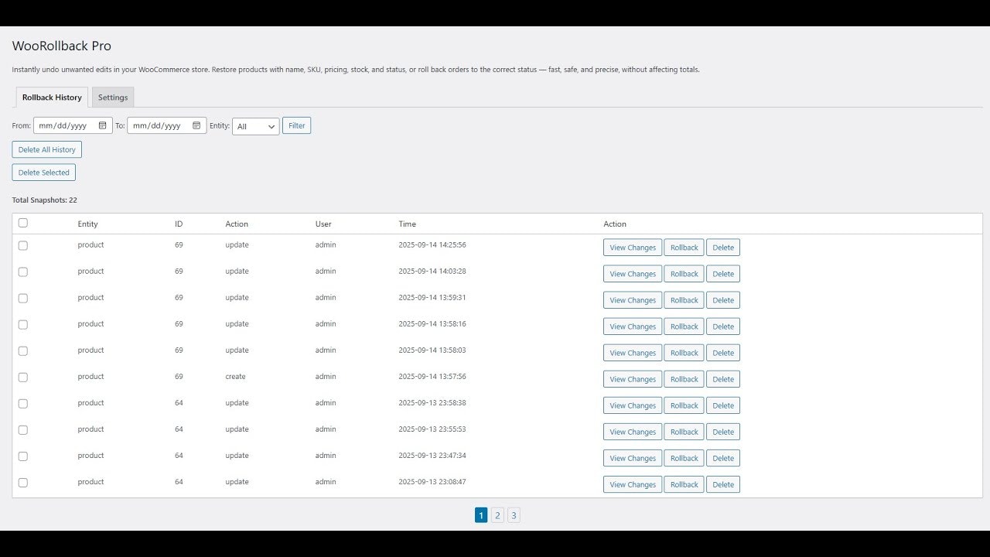The image size is (990, 557).
Task: Delete the 13:58:16 snapshot
Action: [x=723, y=326]
